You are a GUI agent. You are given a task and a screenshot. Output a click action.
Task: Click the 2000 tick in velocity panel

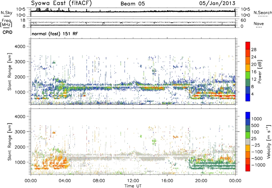tap(20, 147)
